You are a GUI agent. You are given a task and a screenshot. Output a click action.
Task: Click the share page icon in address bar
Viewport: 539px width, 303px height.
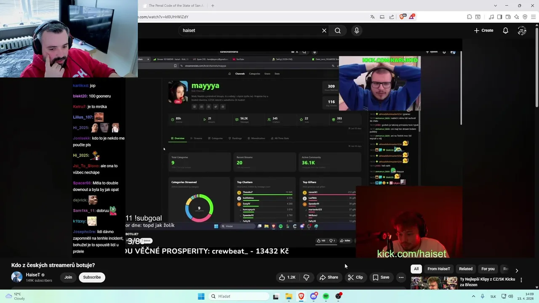pyautogui.click(x=392, y=17)
